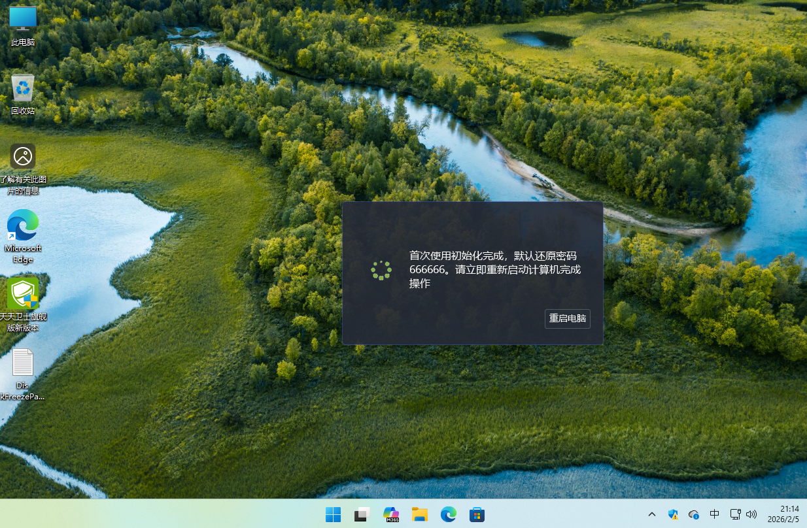The image size is (807, 528).
Task: Open the Windows Start menu
Action: (333, 514)
